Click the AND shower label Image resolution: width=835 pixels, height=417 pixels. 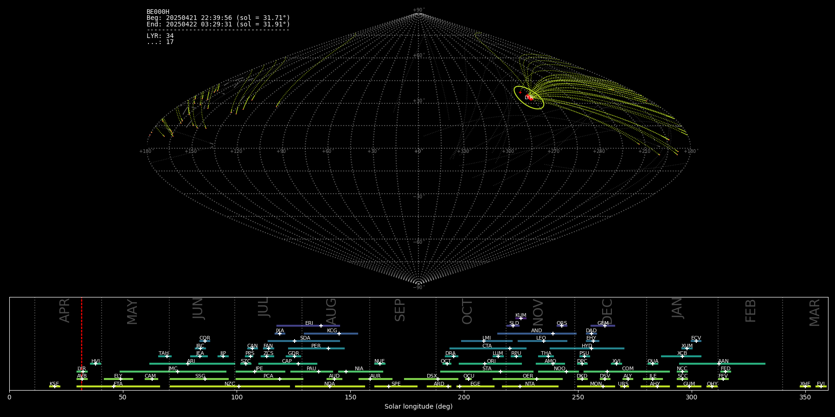pyautogui.click(x=536, y=331)
